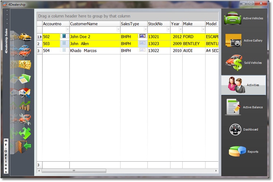
Task: Select the Activities tab
Action: tap(244, 85)
